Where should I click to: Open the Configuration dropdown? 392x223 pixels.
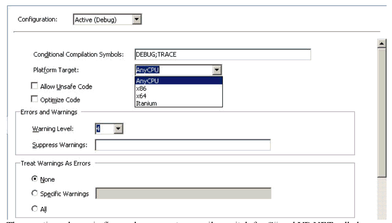[x=137, y=20]
